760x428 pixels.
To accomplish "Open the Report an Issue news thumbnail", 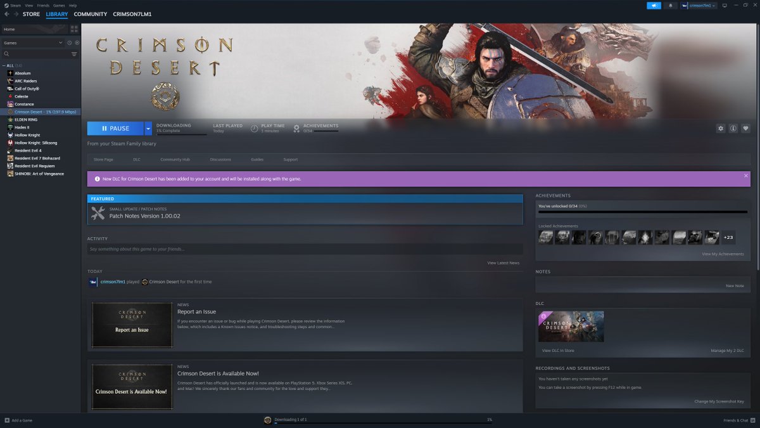I will pyautogui.click(x=132, y=325).
